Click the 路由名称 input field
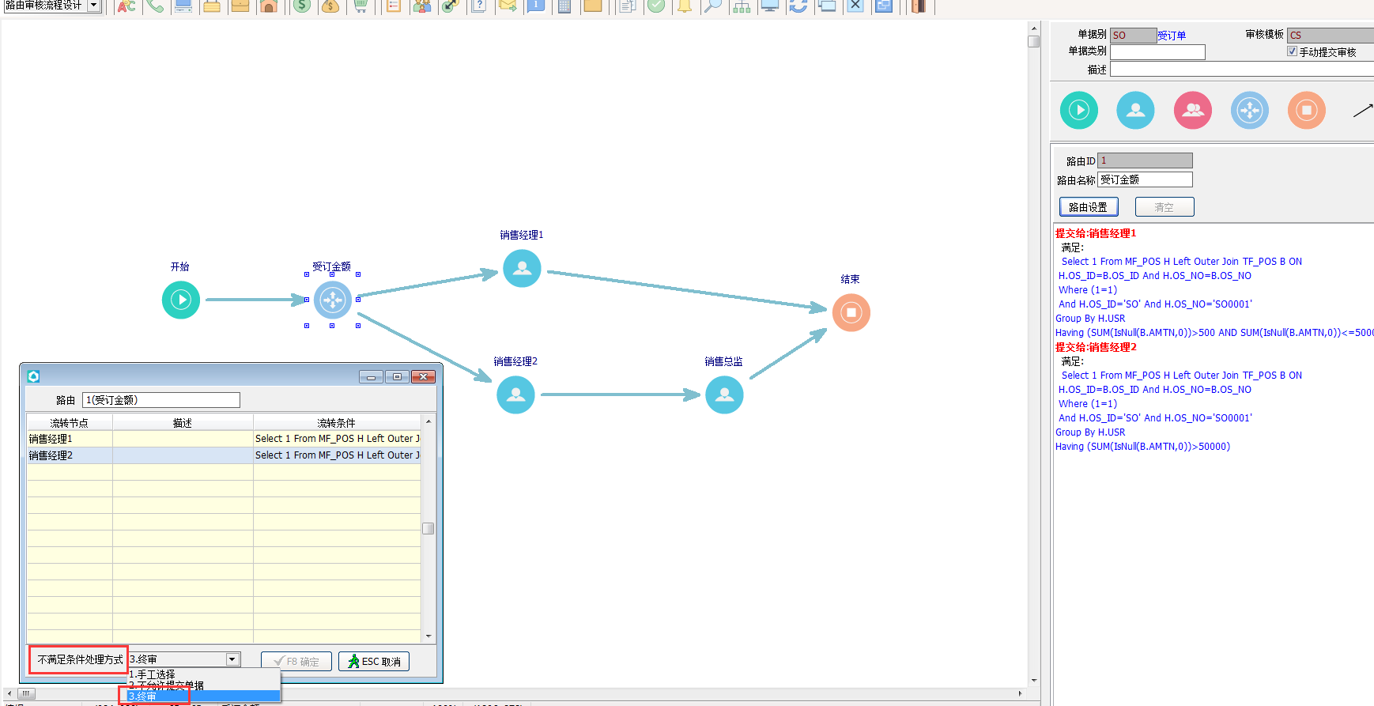 (1144, 180)
